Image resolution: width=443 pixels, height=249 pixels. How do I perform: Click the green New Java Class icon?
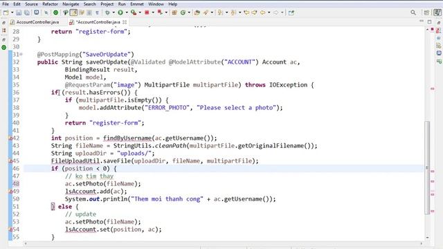pos(183,12)
